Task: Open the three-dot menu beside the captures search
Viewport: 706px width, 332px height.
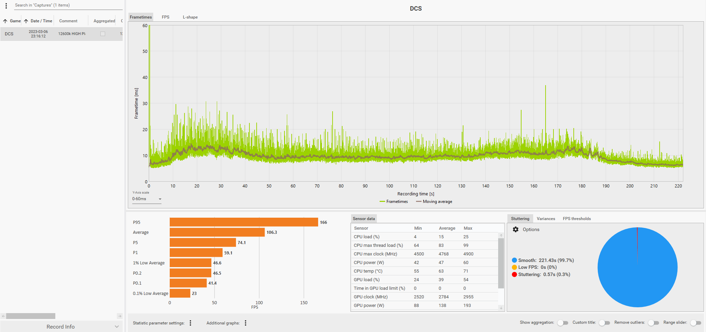Action: click(x=6, y=5)
